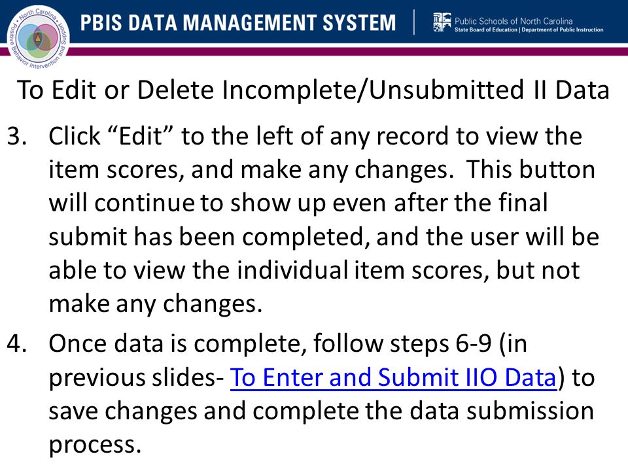Select the slide title 'To Edit or Delete Incomplete/Unsubmitted II Data'
The height and width of the screenshot is (471, 628).
313,90
